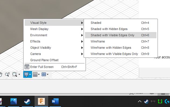170x107 pixels.
Task: Choose Environment menu item
Action: [x=54, y=35]
